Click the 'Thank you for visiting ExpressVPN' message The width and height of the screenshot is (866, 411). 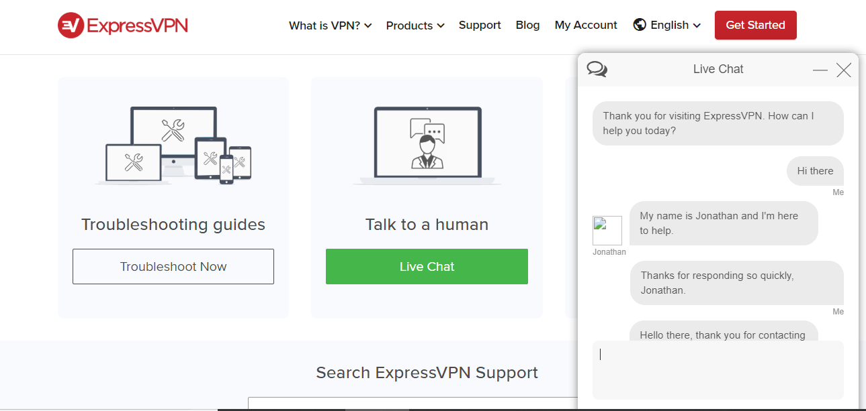(718, 123)
